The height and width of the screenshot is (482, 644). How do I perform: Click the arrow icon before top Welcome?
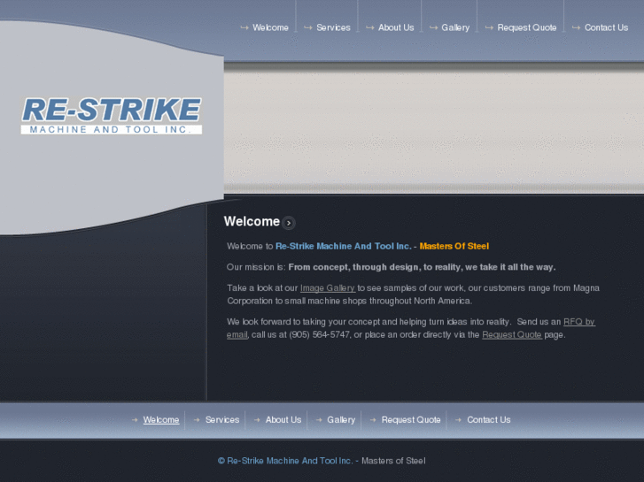[244, 27]
